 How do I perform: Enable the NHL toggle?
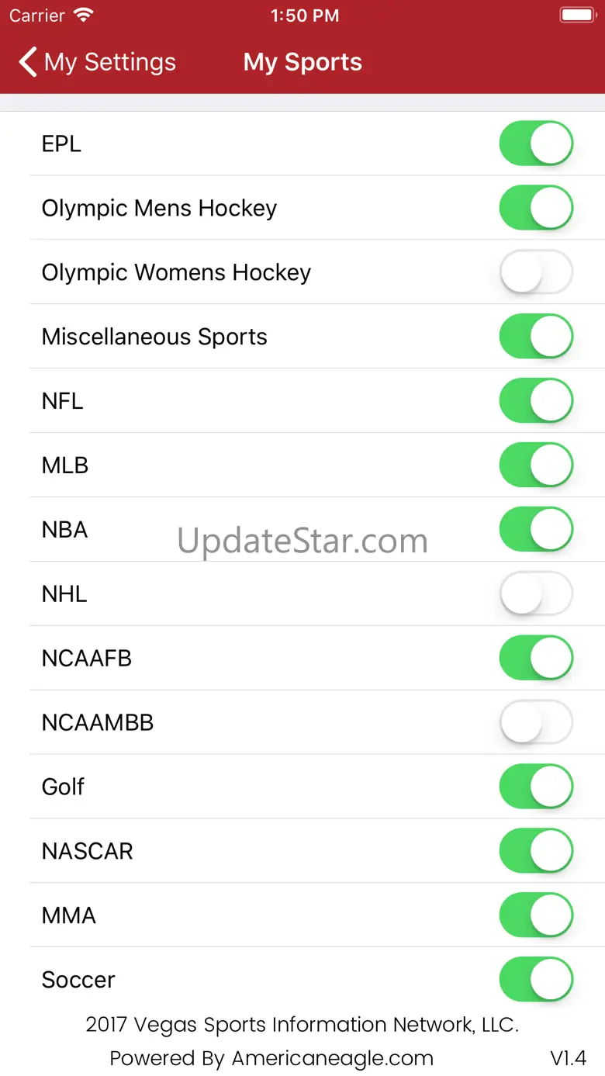[x=536, y=594]
